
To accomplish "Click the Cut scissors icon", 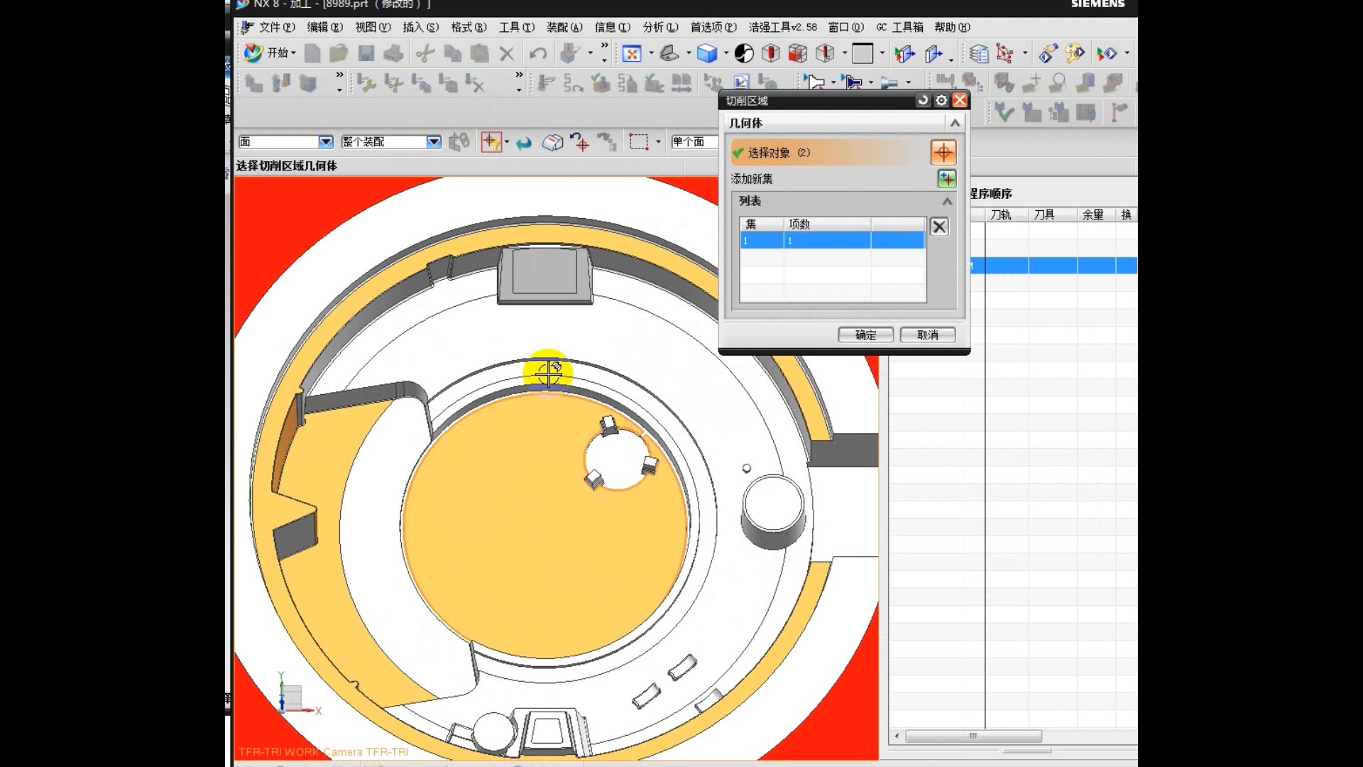I will coord(425,53).
